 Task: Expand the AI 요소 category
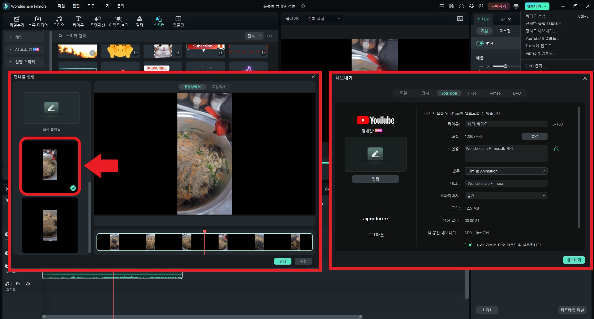pyautogui.click(x=24, y=49)
